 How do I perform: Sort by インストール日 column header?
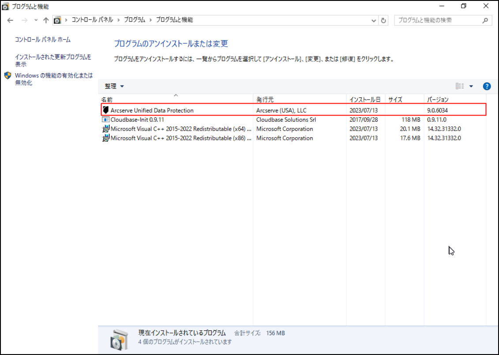click(x=366, y=100)
